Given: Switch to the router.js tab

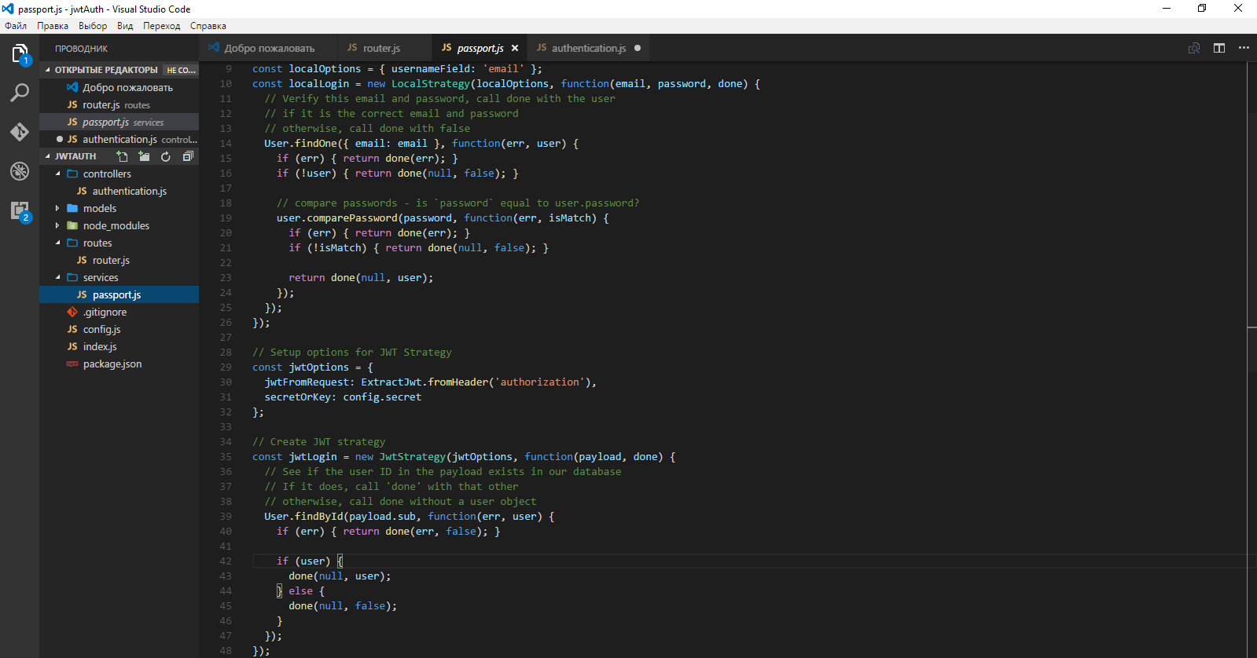Looking at the screenshot, I should coord(384,48).
